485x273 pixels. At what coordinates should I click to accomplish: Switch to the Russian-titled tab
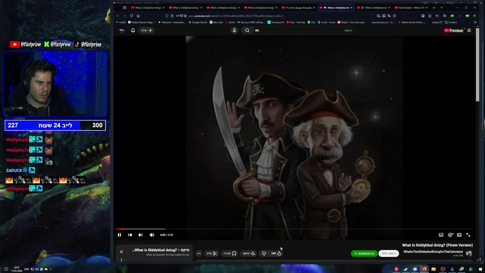click(x=298, y=8)
